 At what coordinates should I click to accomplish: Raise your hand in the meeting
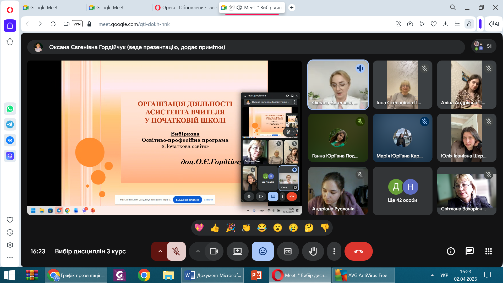pyautogui.click(x=313, y=251)
